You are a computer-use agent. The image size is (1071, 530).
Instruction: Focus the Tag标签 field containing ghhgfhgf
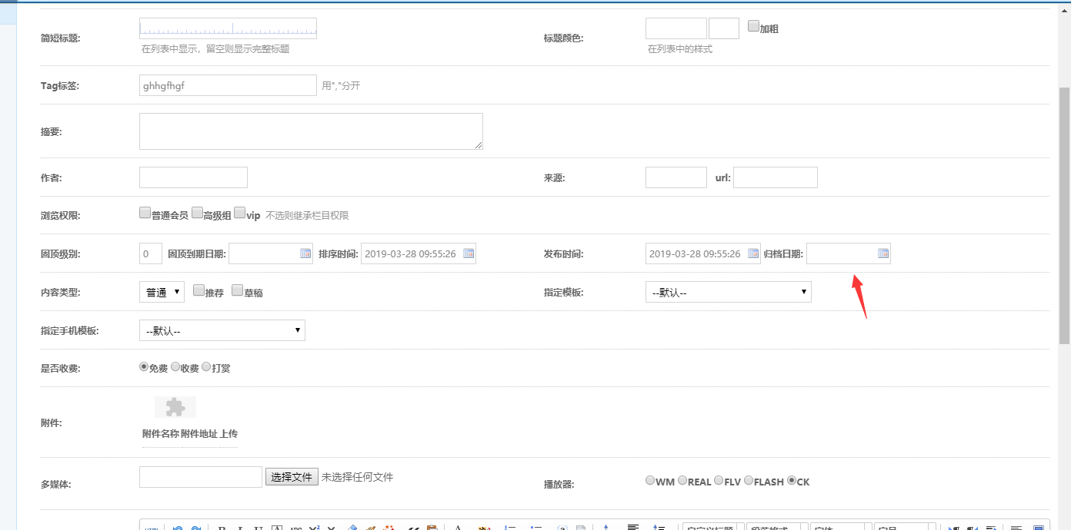point(228,85)
